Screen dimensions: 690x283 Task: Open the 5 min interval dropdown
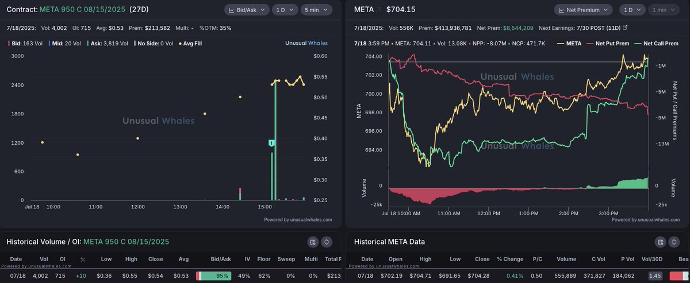(x=316, y=10)
